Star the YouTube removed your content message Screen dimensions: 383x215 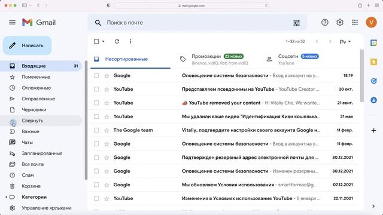click(x=107, y=103)
